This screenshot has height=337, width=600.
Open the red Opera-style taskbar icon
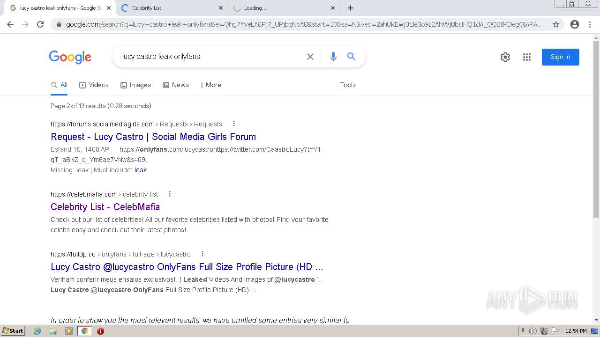(100, 331)
